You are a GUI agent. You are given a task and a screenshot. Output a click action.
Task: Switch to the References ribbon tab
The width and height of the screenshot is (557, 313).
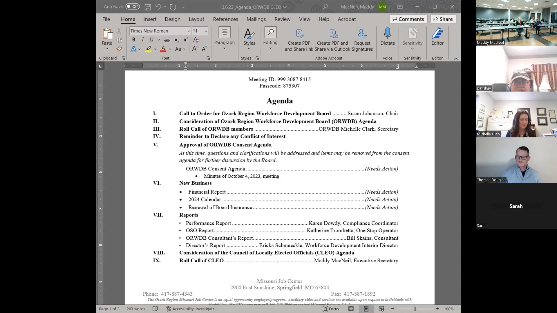pos(225,19)
